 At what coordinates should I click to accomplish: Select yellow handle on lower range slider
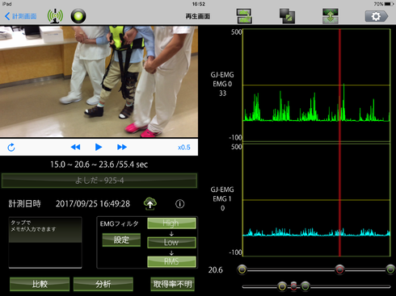282,286
